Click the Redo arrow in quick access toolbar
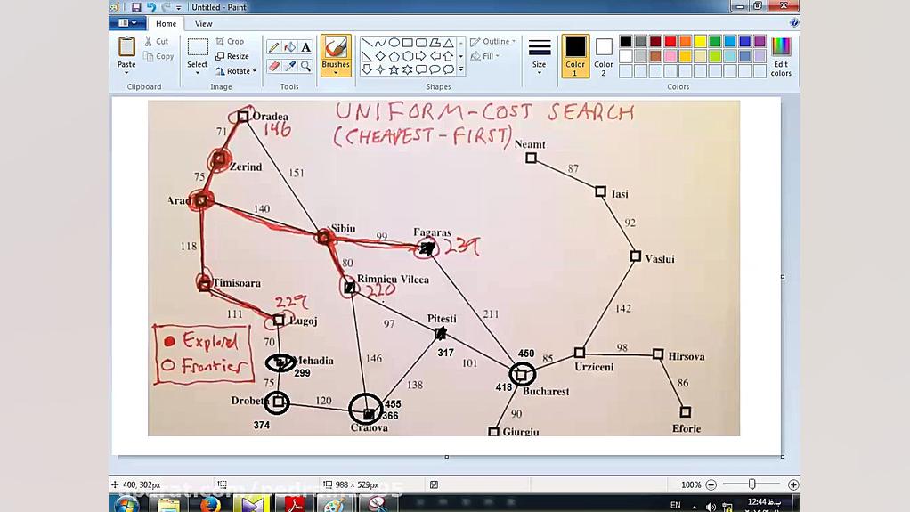The width and height of the screenshot is (910, 512). 166,7
